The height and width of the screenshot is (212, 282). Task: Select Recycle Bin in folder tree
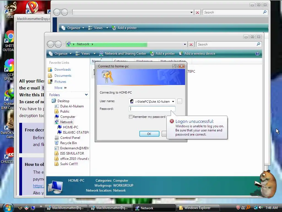pos(68,143)
